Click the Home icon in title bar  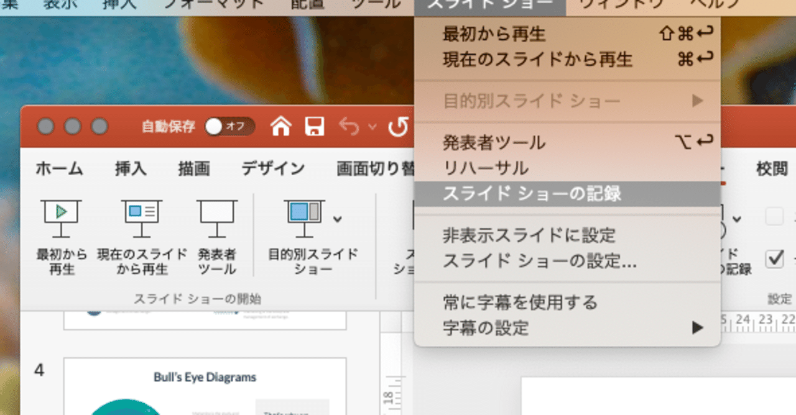pyautogui.click(x=281, y=127)
